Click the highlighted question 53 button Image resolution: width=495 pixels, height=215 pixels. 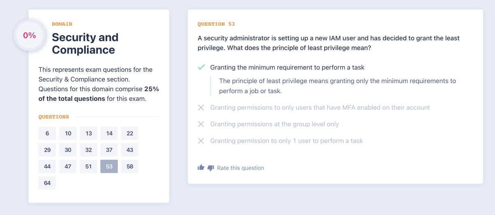(x=109, y=167)
